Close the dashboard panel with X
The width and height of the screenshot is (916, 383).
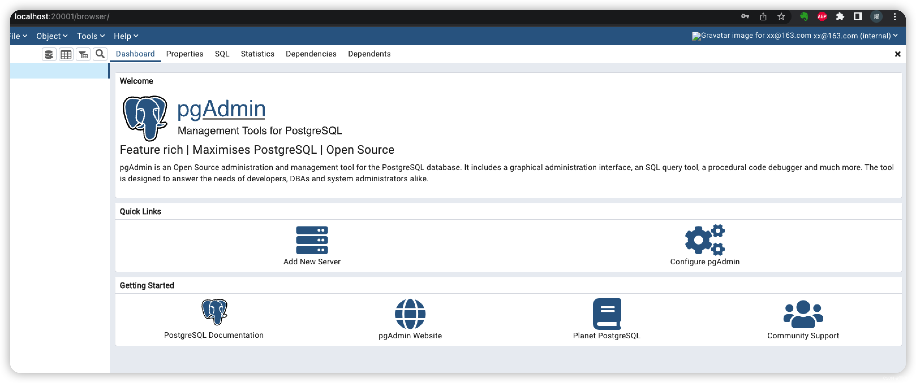(897, 54)
